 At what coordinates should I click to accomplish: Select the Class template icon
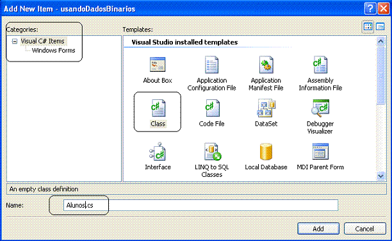pos(158,108)
